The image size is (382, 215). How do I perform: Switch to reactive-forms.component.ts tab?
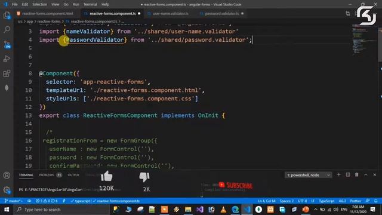[x=113, y=14]
